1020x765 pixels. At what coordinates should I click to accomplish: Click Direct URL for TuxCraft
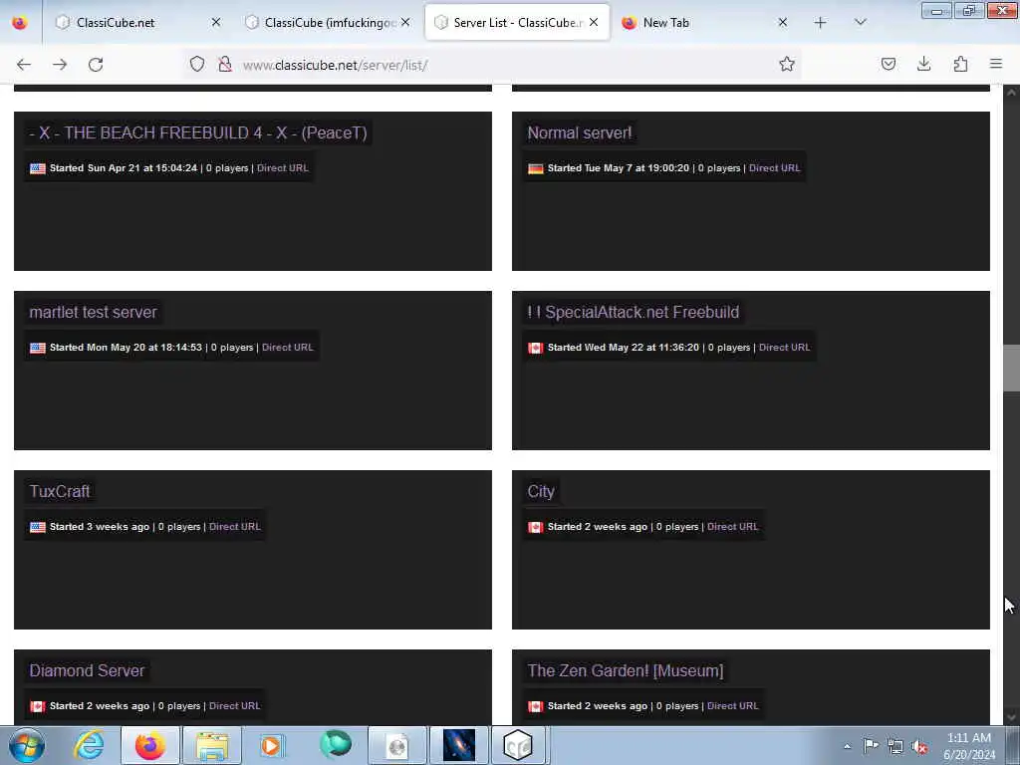235,526
